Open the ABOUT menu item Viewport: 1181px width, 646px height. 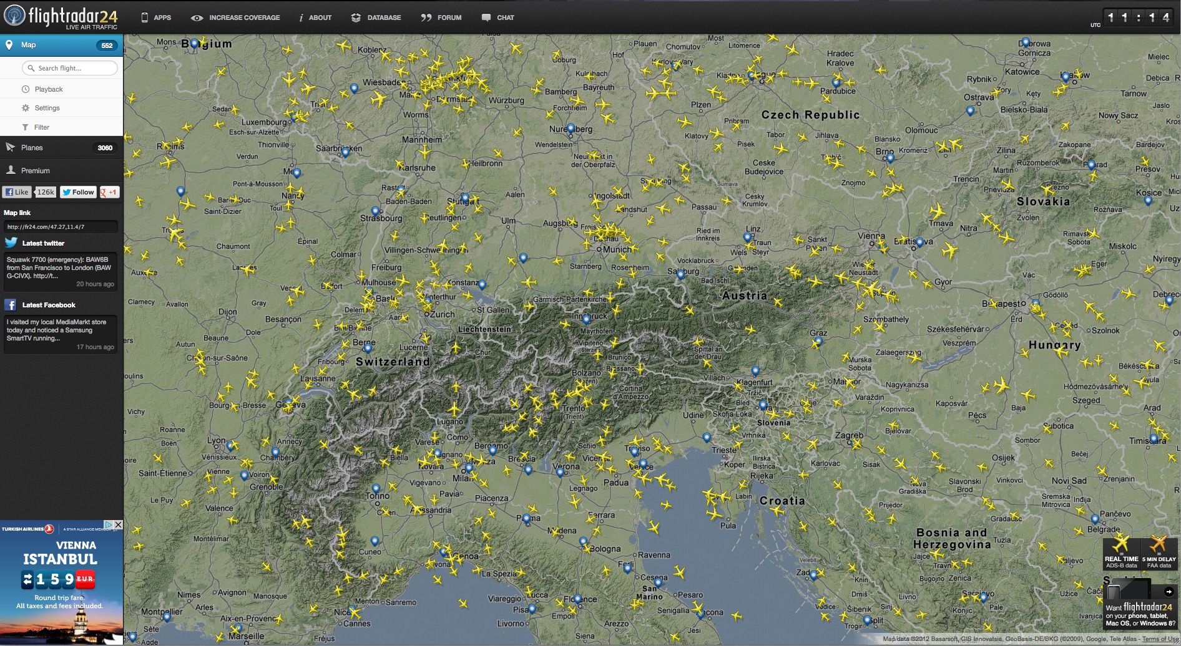315,17
